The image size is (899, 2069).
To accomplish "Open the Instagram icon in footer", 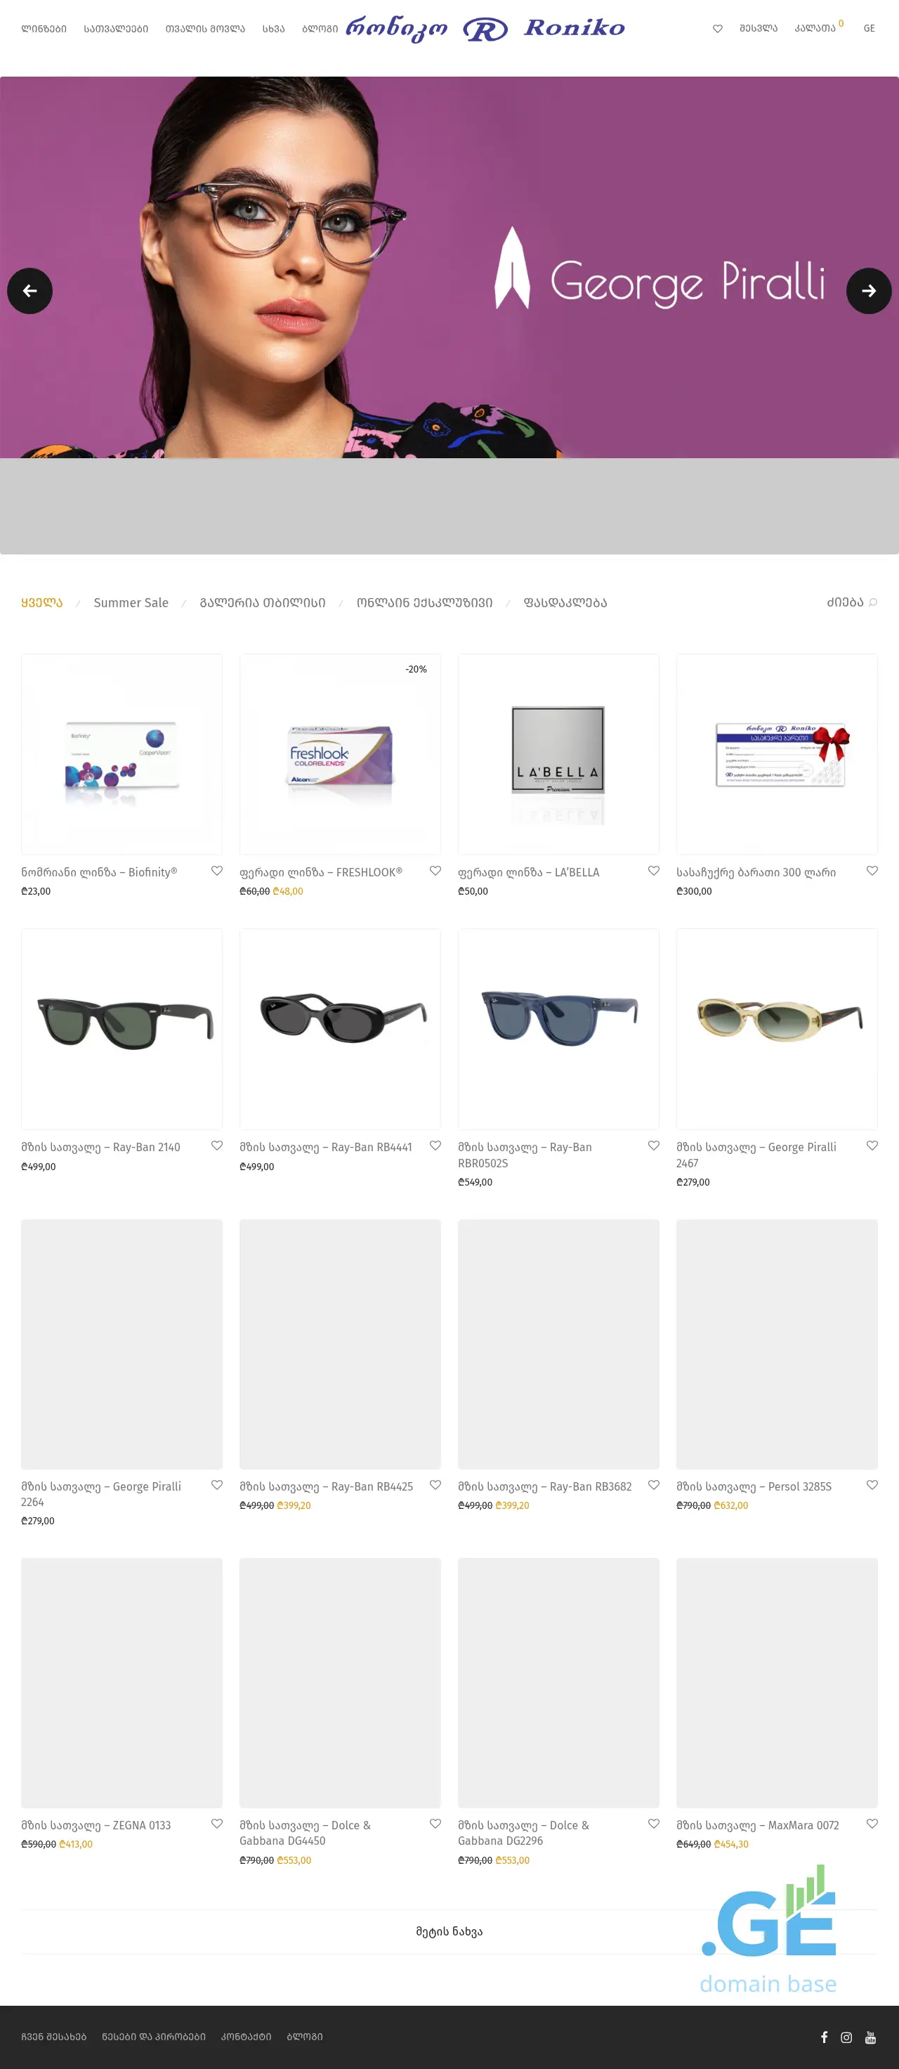I will point(846,2037).
